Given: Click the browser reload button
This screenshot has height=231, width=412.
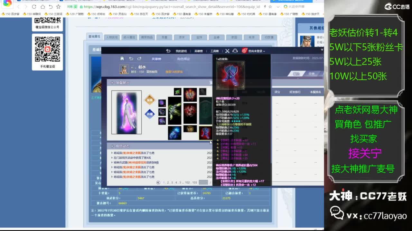Looking at the screenshot, I should [x=34, y=7].
